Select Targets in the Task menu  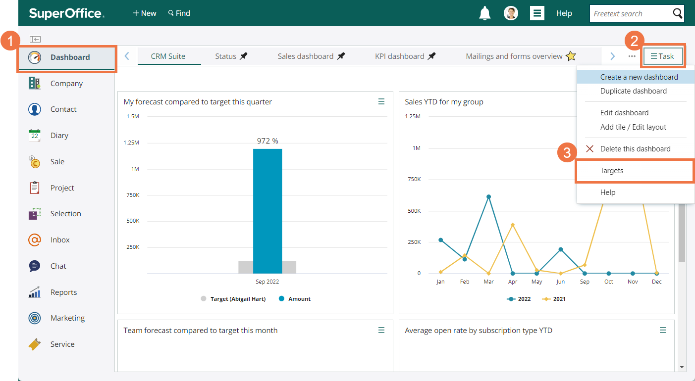click(x=636, y=171)
